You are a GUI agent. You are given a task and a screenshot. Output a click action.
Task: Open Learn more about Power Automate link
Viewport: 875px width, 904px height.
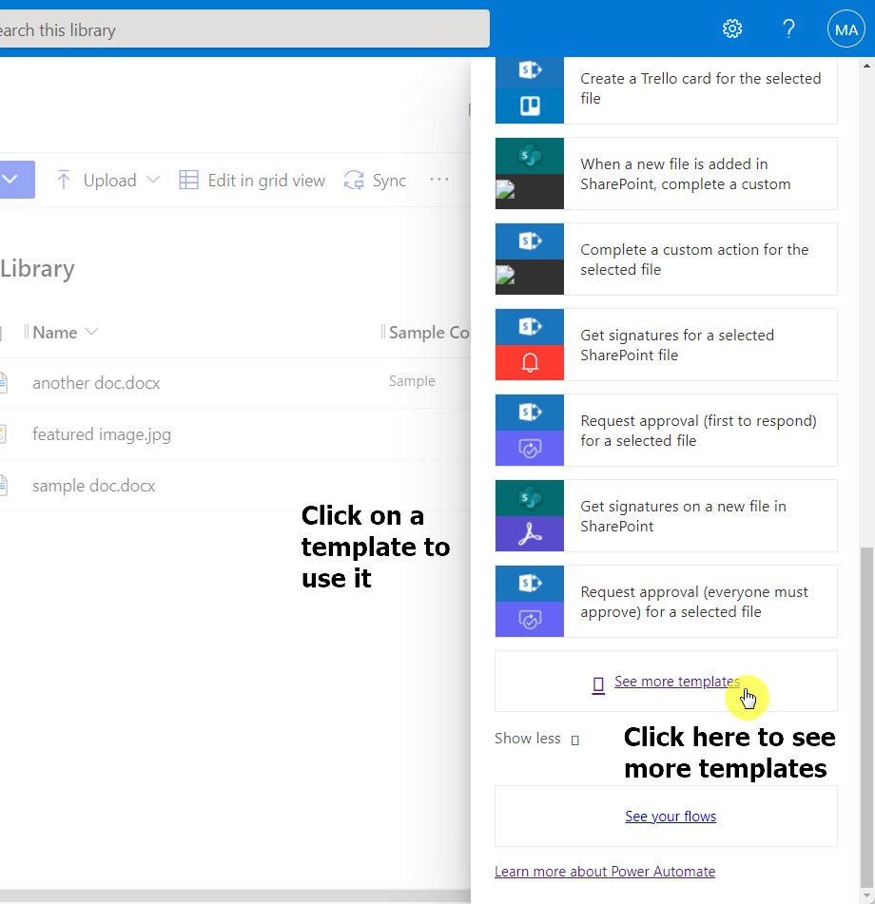click(605, 871)
